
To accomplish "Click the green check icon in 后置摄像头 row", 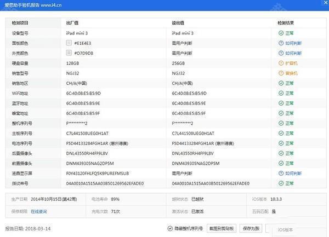I will tap(281, 153).
